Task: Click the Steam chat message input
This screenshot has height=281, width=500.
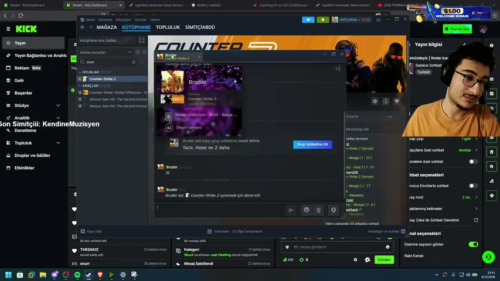Action: coord(220,210)
